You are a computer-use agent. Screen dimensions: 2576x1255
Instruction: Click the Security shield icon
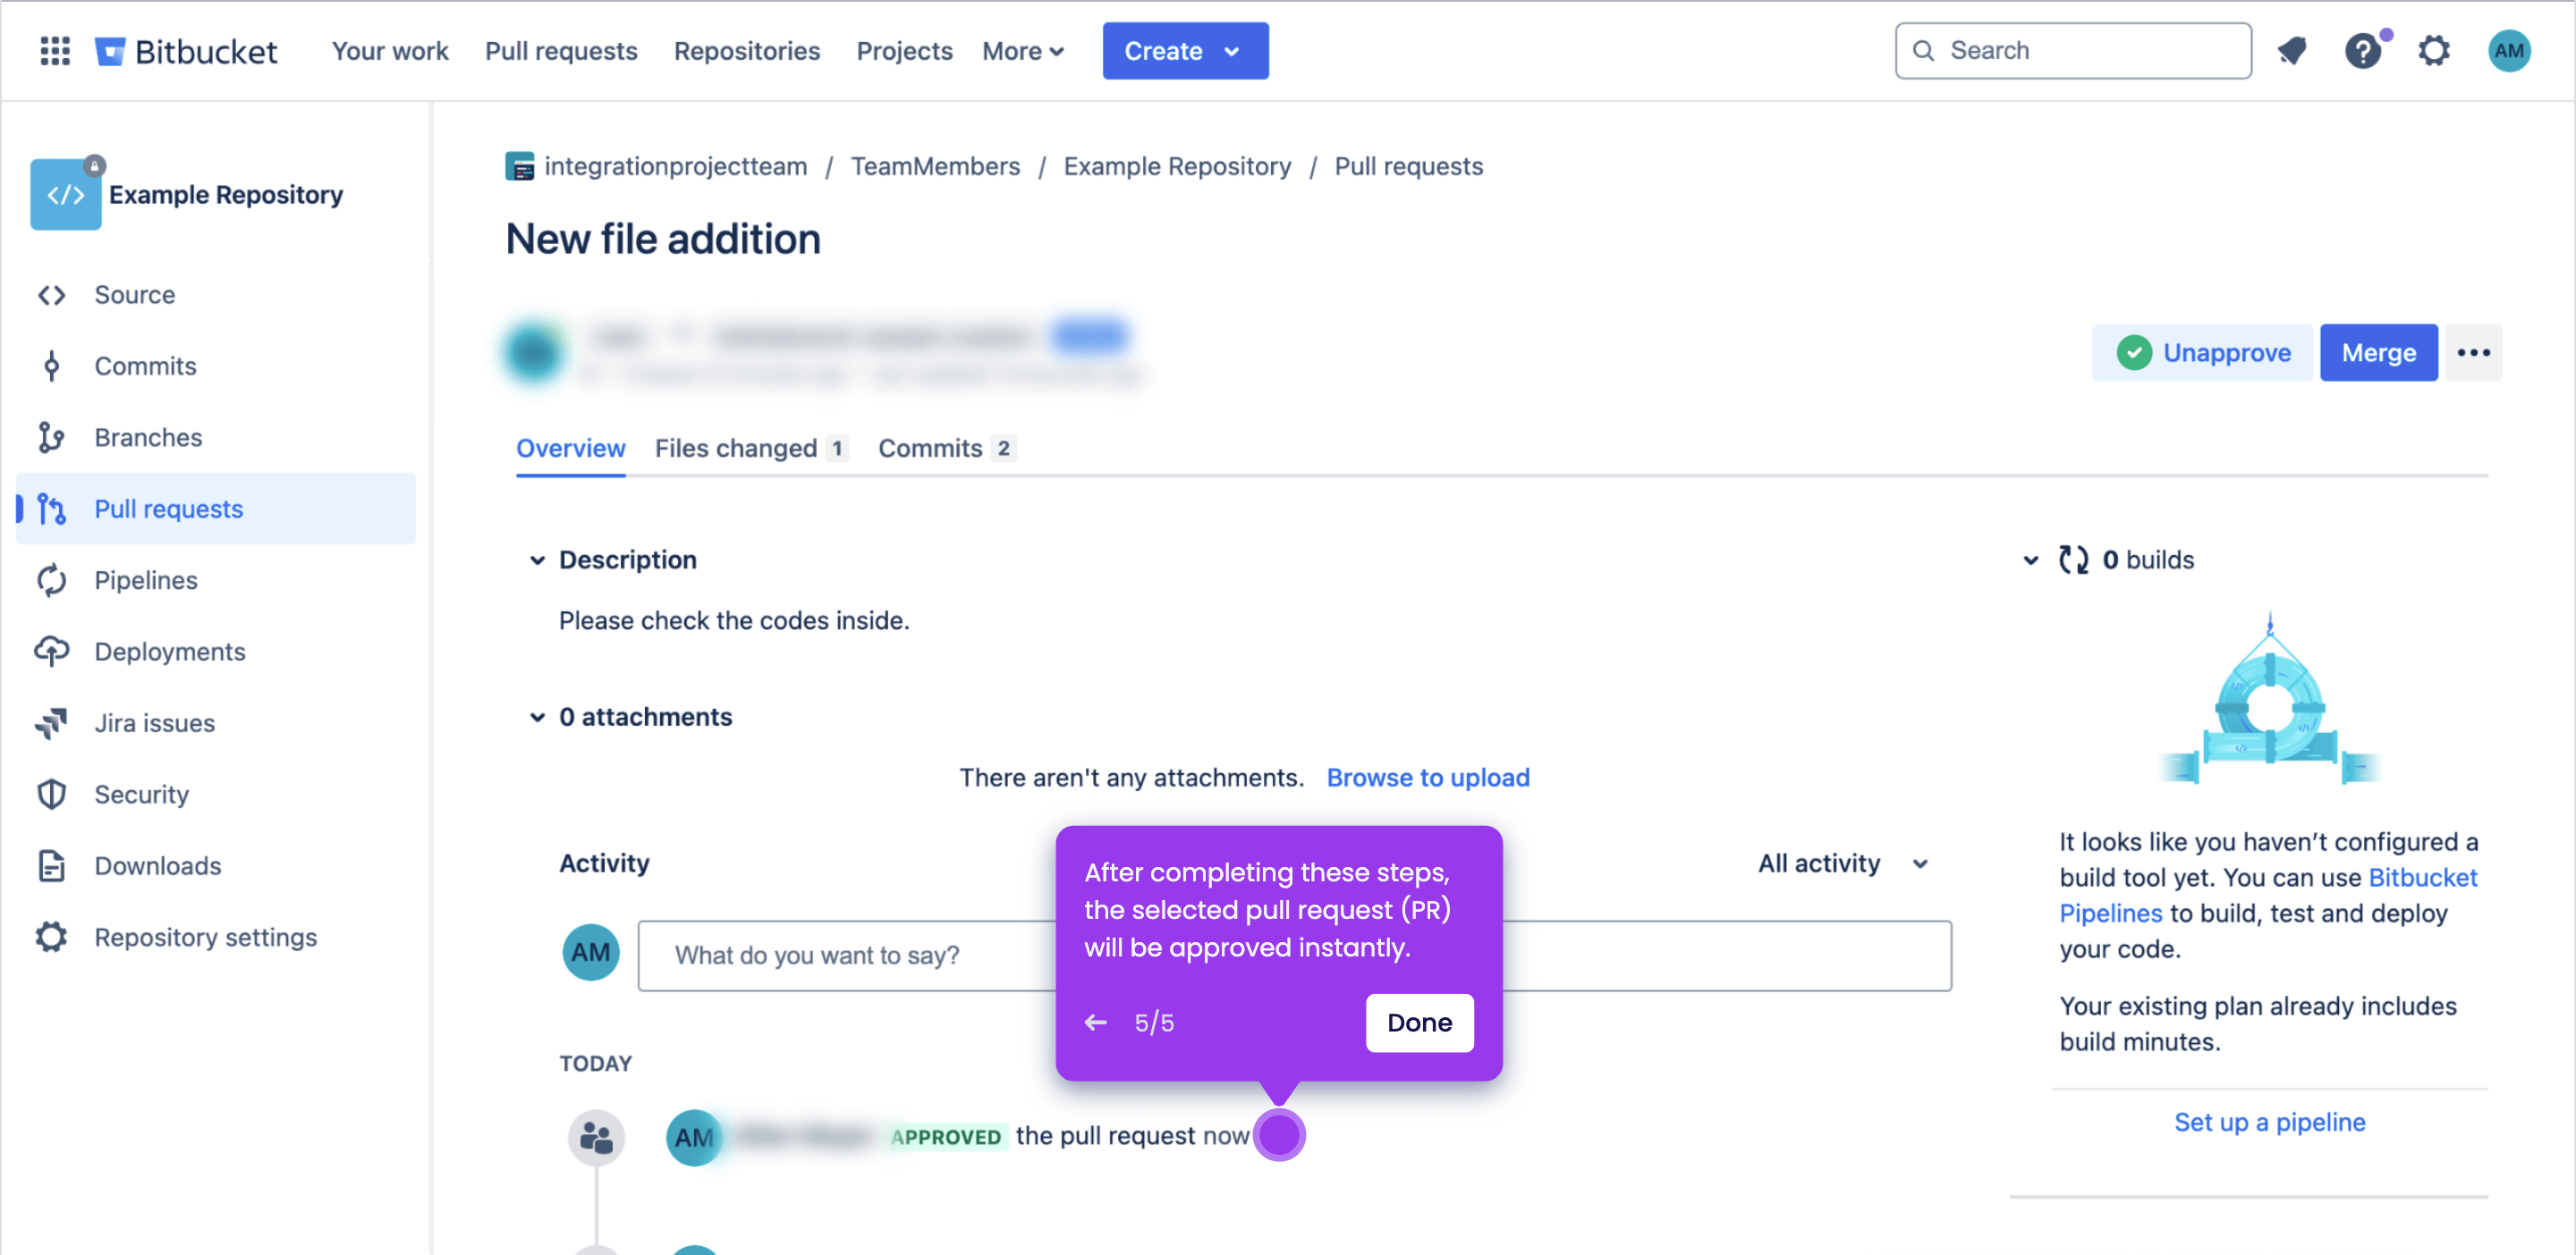[x=52, y=795]
